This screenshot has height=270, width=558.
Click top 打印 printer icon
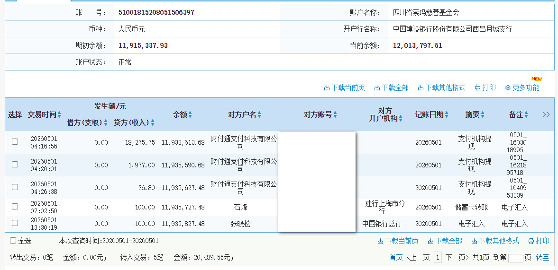pos(477,87)
